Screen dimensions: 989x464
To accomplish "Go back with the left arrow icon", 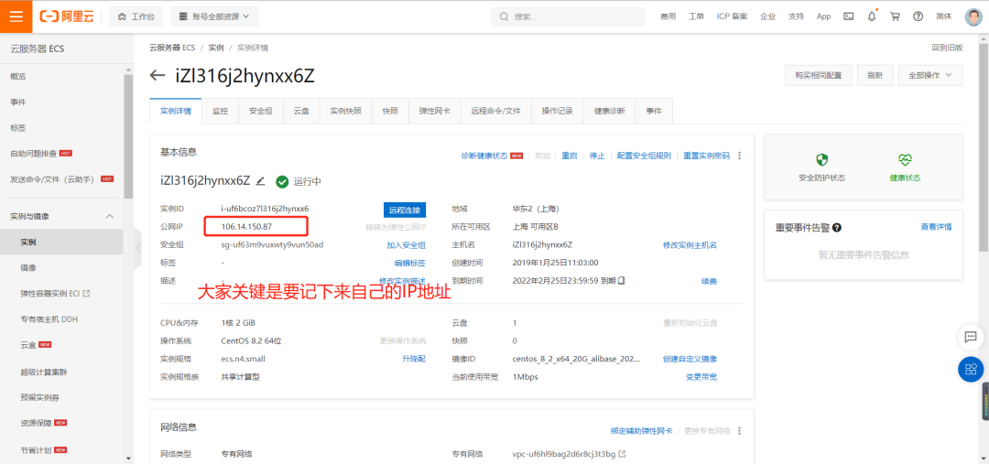I will tap(158, 76).
